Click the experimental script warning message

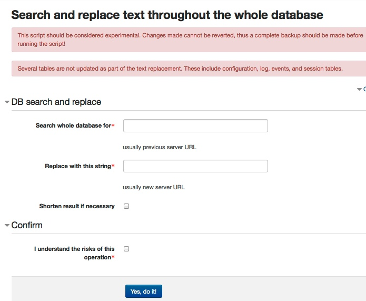(190, 40)
